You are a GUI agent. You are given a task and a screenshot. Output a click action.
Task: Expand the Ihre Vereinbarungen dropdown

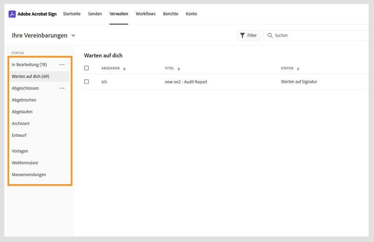point(73,35)
